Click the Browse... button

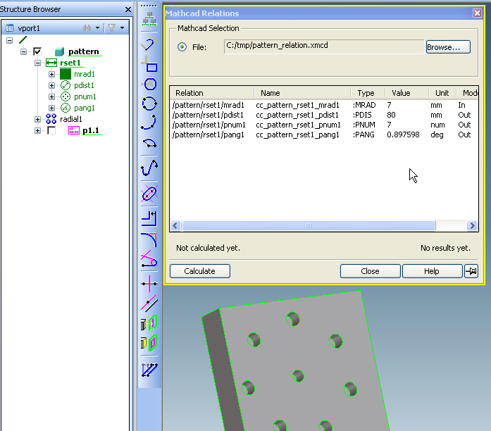click(x=448, y=47)
